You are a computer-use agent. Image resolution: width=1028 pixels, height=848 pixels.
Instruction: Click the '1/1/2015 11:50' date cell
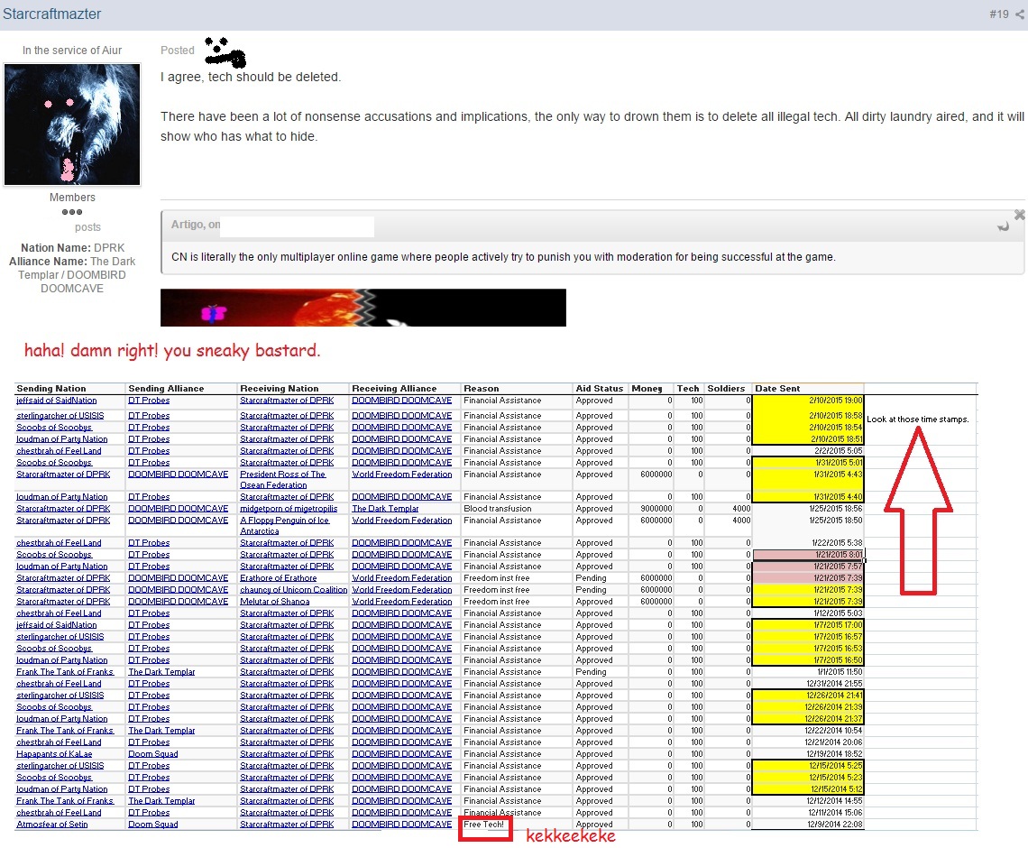(808, 671)
